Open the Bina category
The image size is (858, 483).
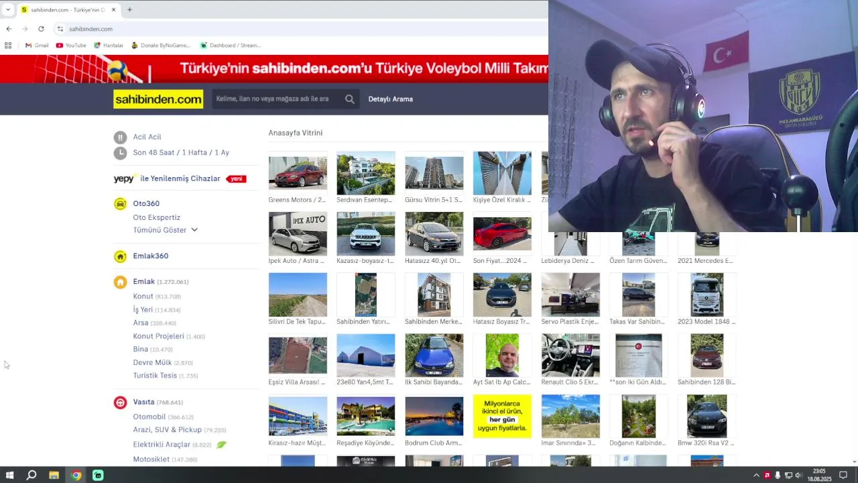[x=140, y=350]
